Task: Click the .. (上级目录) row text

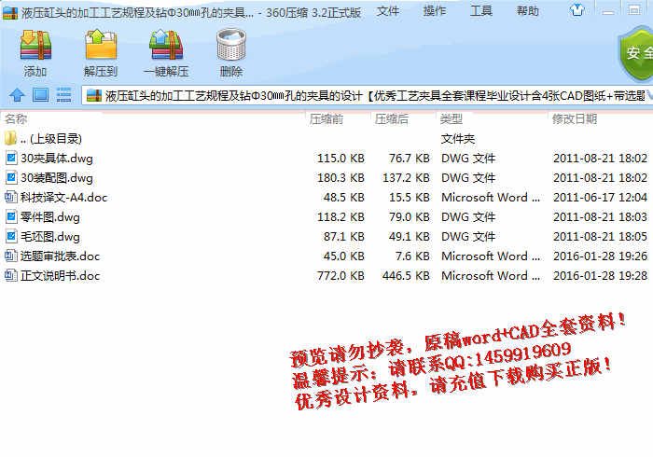Action: (x=51, y=139)
